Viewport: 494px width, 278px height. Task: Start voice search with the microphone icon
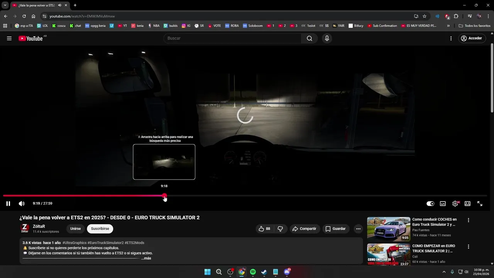pyautogui.click(x=327, y=38)
